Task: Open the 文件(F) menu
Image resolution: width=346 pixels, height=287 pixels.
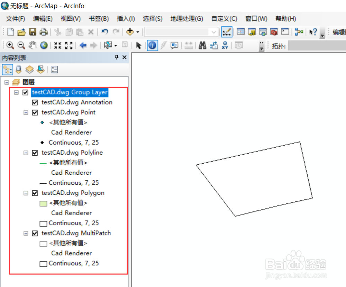Action: click(15, 19)
